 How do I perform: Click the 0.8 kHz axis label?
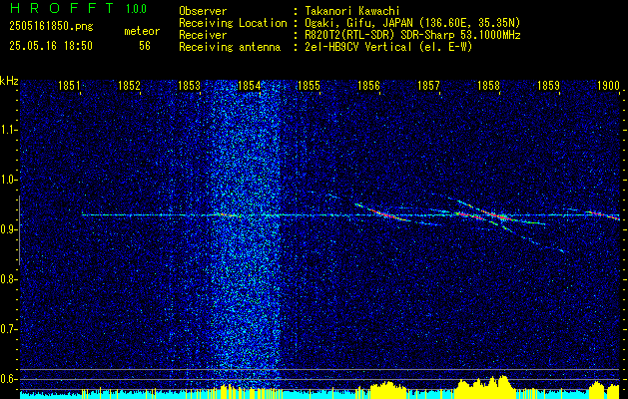[x=8, y=279]
